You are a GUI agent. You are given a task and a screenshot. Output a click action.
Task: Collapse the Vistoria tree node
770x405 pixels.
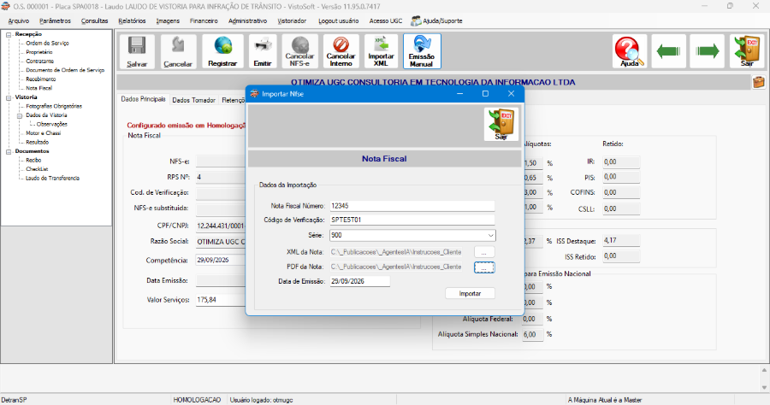9,97
